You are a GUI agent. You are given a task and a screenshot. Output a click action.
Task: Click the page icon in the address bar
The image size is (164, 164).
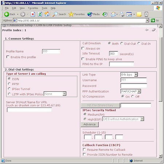pos(15,20)
